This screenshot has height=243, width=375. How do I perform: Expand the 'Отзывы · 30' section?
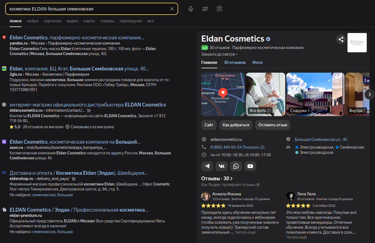point(217,179)
